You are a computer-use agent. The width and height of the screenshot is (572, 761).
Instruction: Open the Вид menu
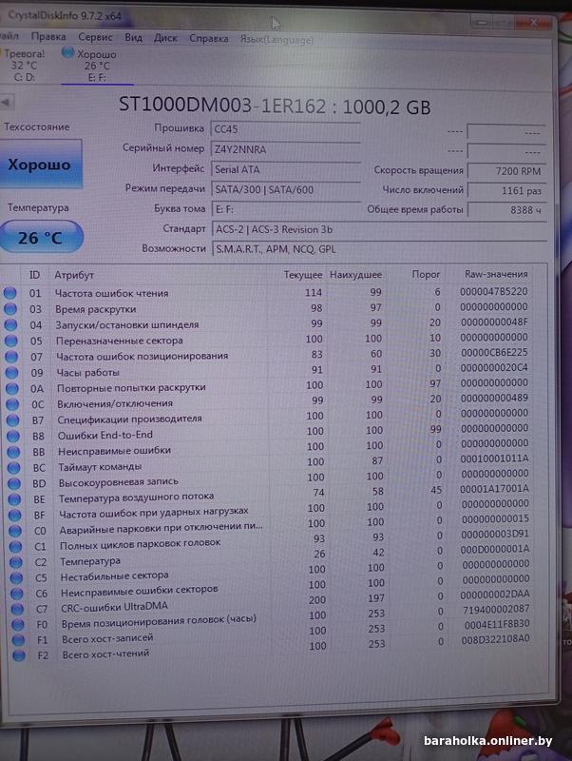click(x=133, y=38)
